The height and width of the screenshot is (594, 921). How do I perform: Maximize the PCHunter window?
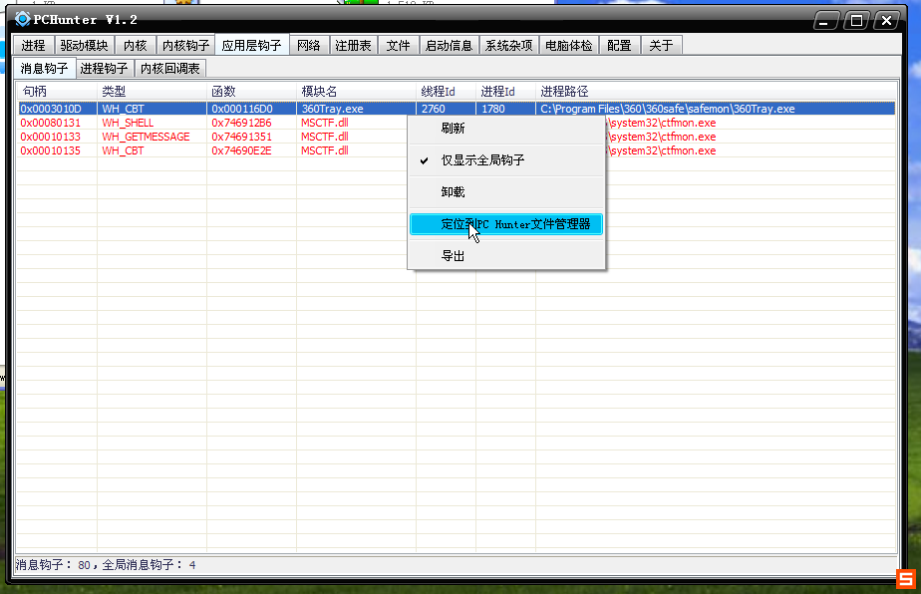click(x=856, y=21)
